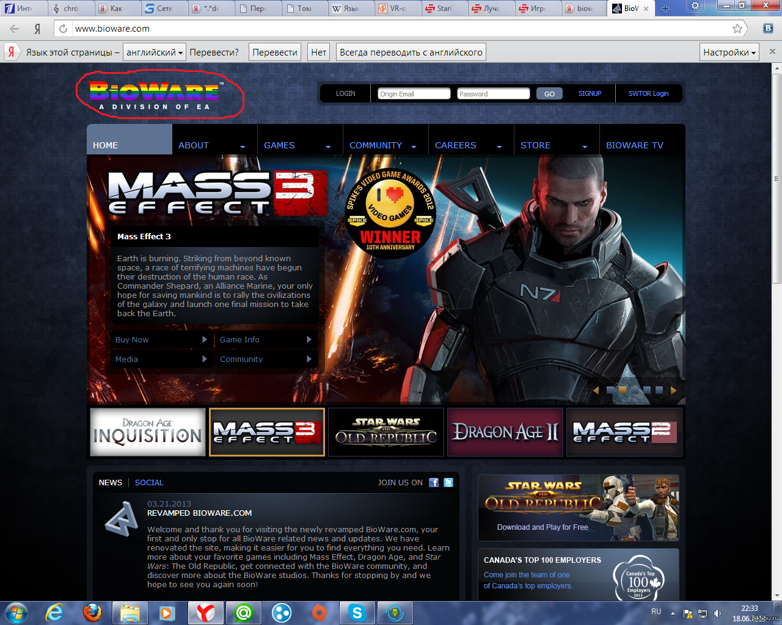The image size is (782, 625).
Task: Expand the COMMUNITY menu arrow
Action: (x=414, y=146)
